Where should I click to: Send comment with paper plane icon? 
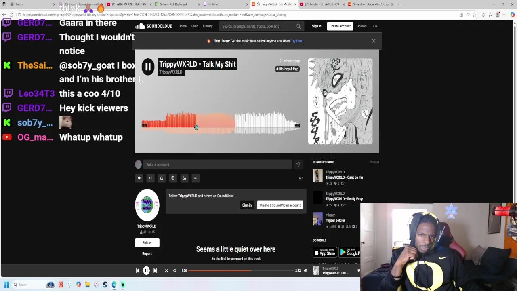coord(298,164)
